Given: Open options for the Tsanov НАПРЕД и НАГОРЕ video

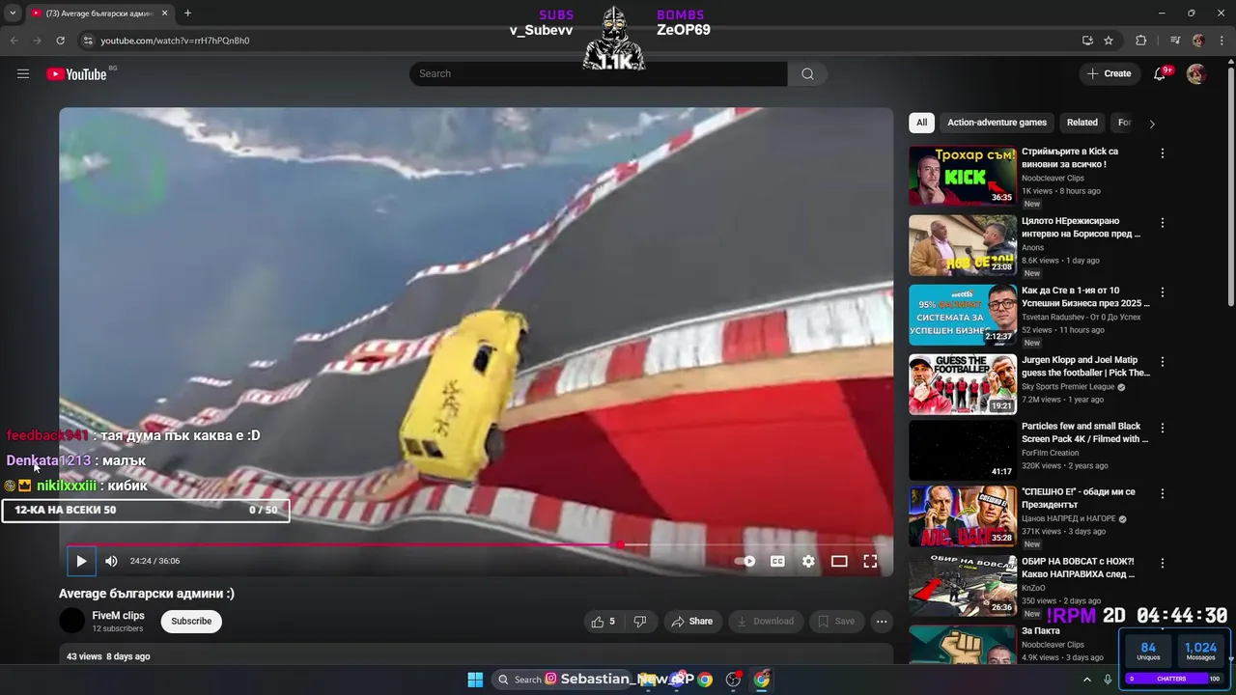Looking at the screenshot, I should click(x=1163, y=493).
